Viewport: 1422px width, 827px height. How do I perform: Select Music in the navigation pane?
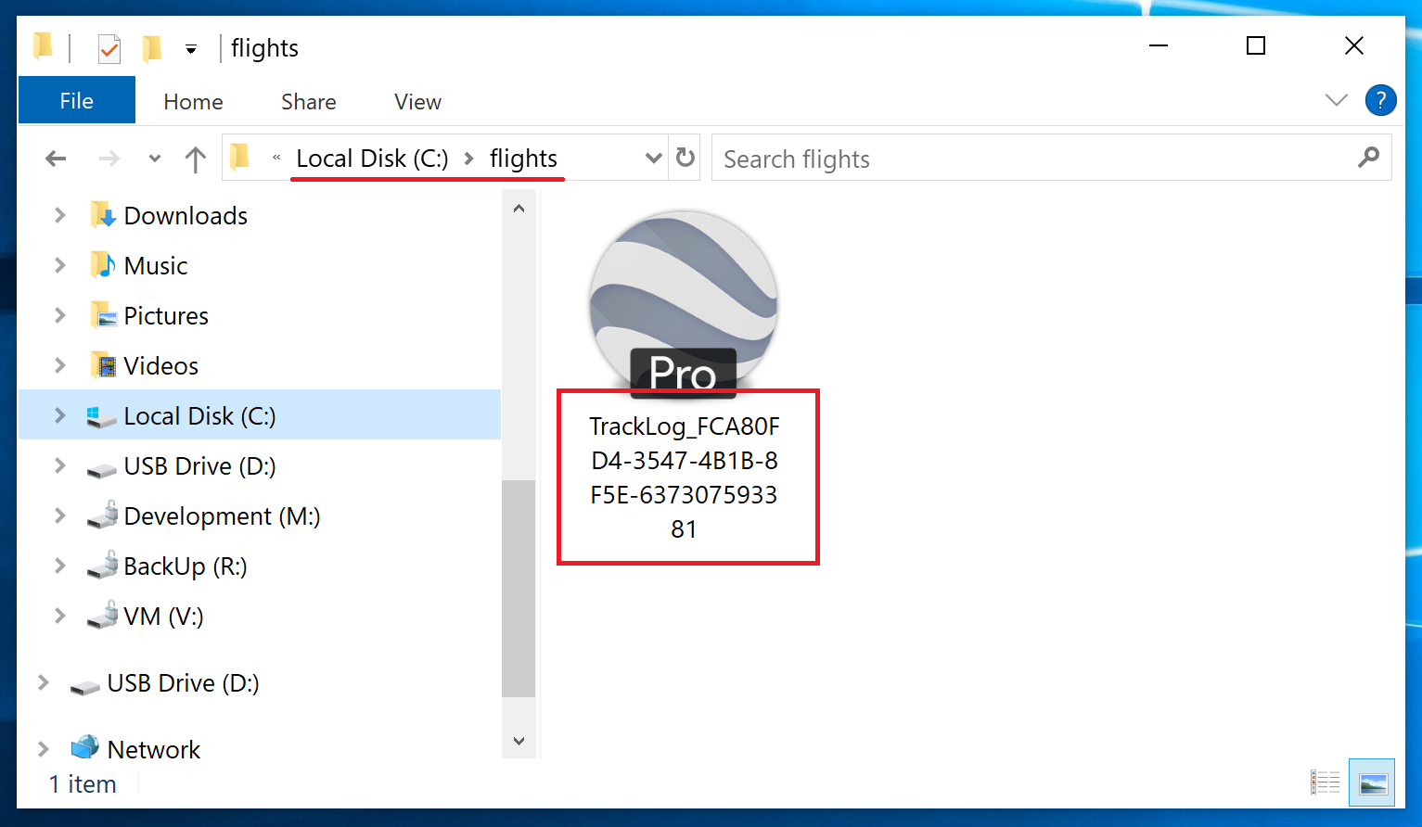point(156,266)
